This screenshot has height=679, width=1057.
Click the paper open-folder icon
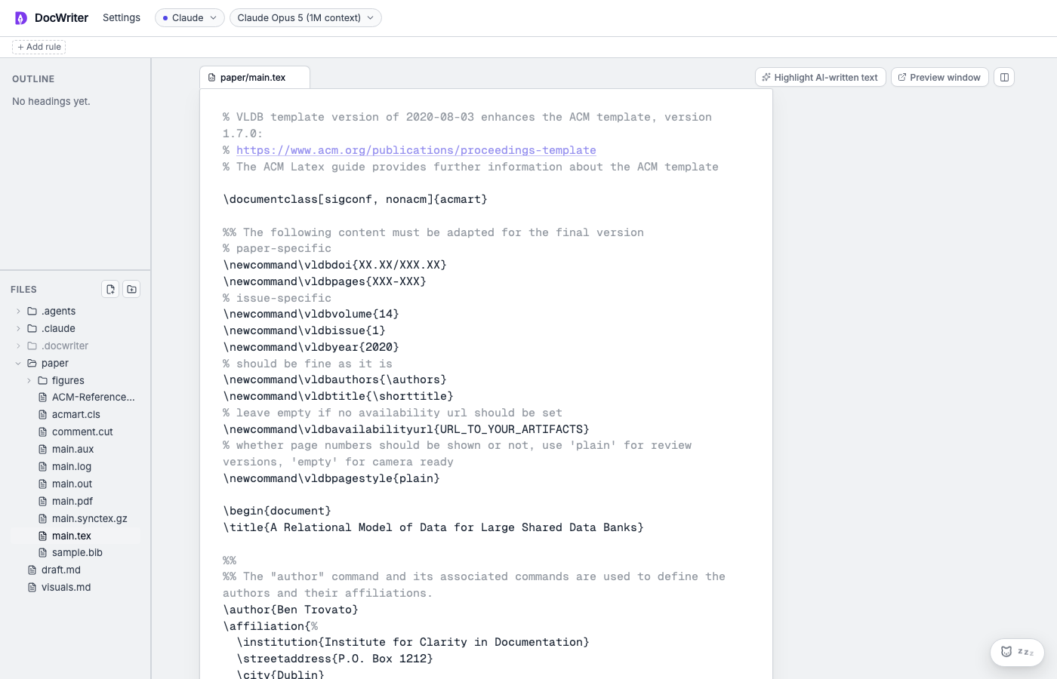point(32,363)
